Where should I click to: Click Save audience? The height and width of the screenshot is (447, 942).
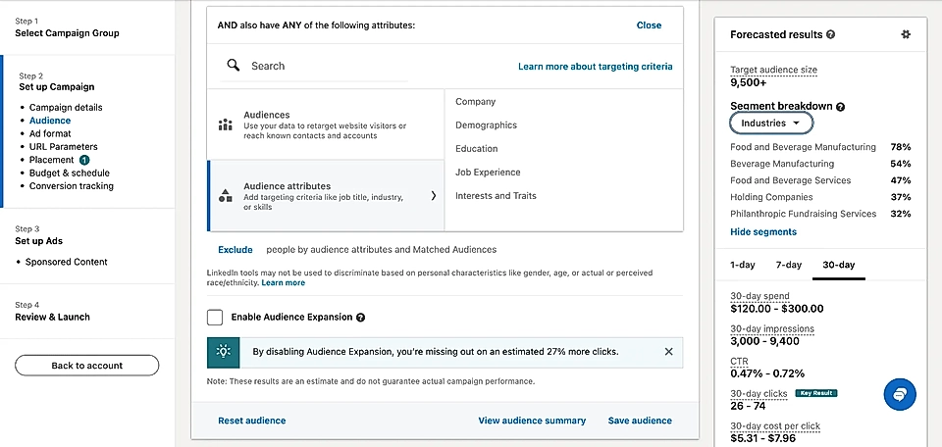(640, 421)
